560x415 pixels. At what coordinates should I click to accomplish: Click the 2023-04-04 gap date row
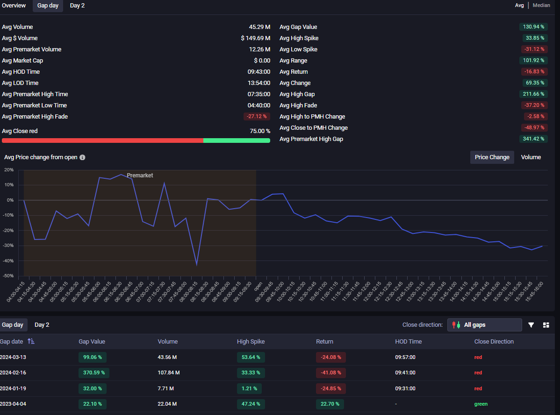(13, 404)
